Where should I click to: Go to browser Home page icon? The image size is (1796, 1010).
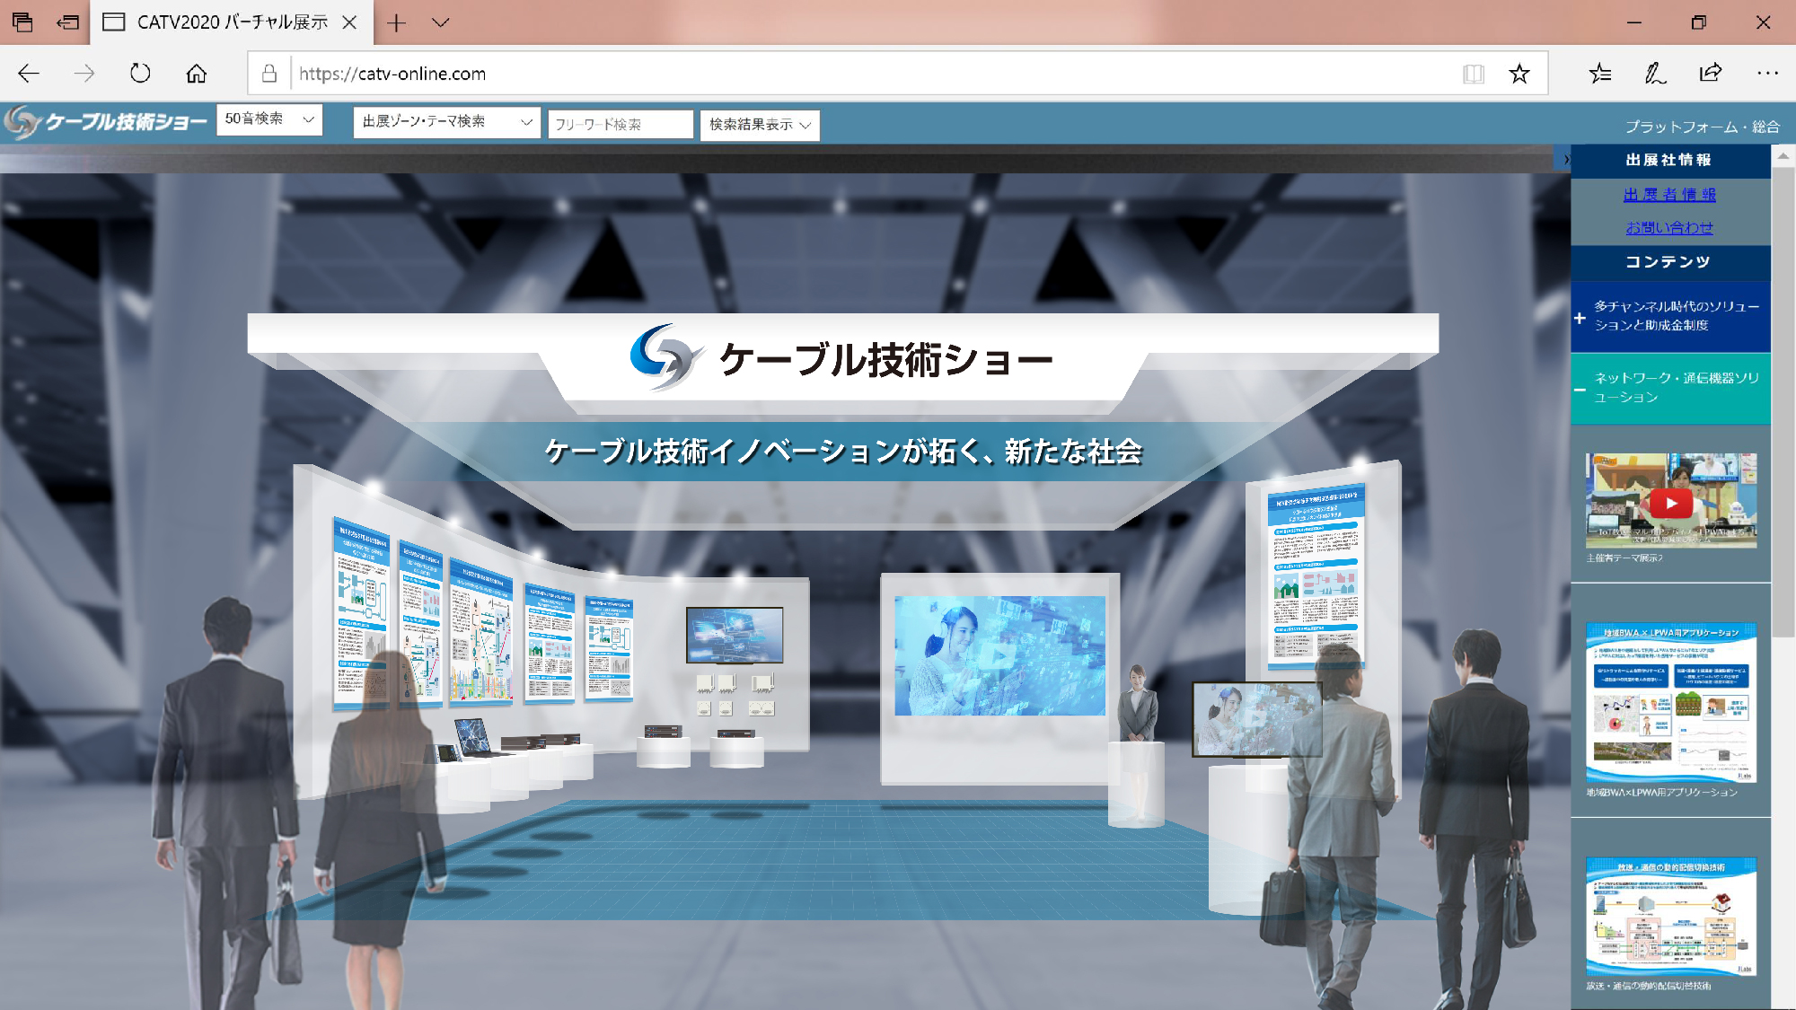[x=197, y=74]
